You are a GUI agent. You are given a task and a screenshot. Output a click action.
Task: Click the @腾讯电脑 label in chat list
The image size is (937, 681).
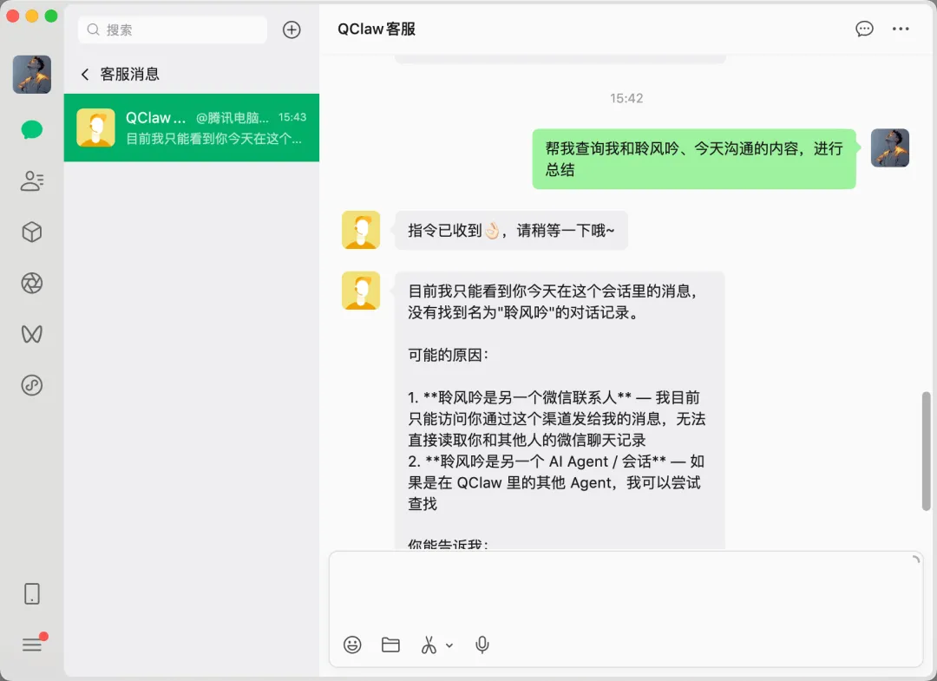click(x=233, y=118)
